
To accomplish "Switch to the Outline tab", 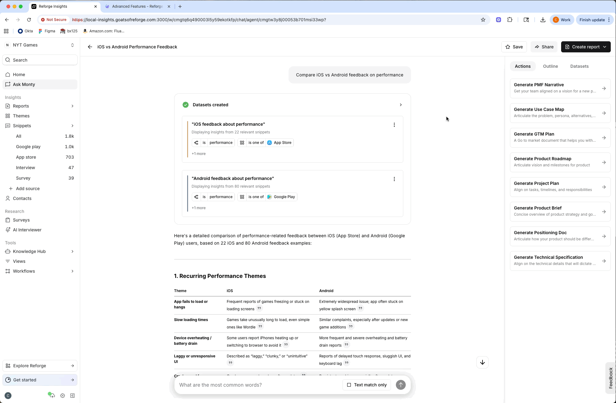I will [550, 66].
